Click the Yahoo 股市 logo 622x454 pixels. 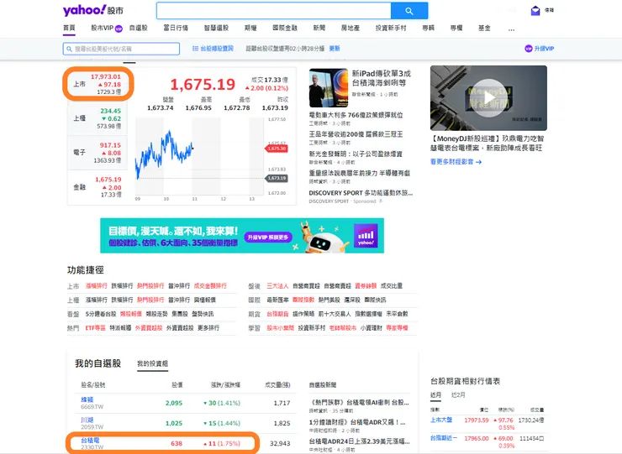point(93,10)
